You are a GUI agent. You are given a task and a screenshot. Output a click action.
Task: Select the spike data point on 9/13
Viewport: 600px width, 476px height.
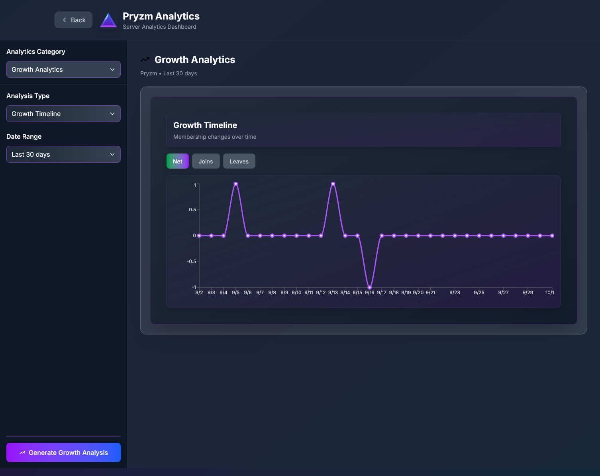coord(333,184)
